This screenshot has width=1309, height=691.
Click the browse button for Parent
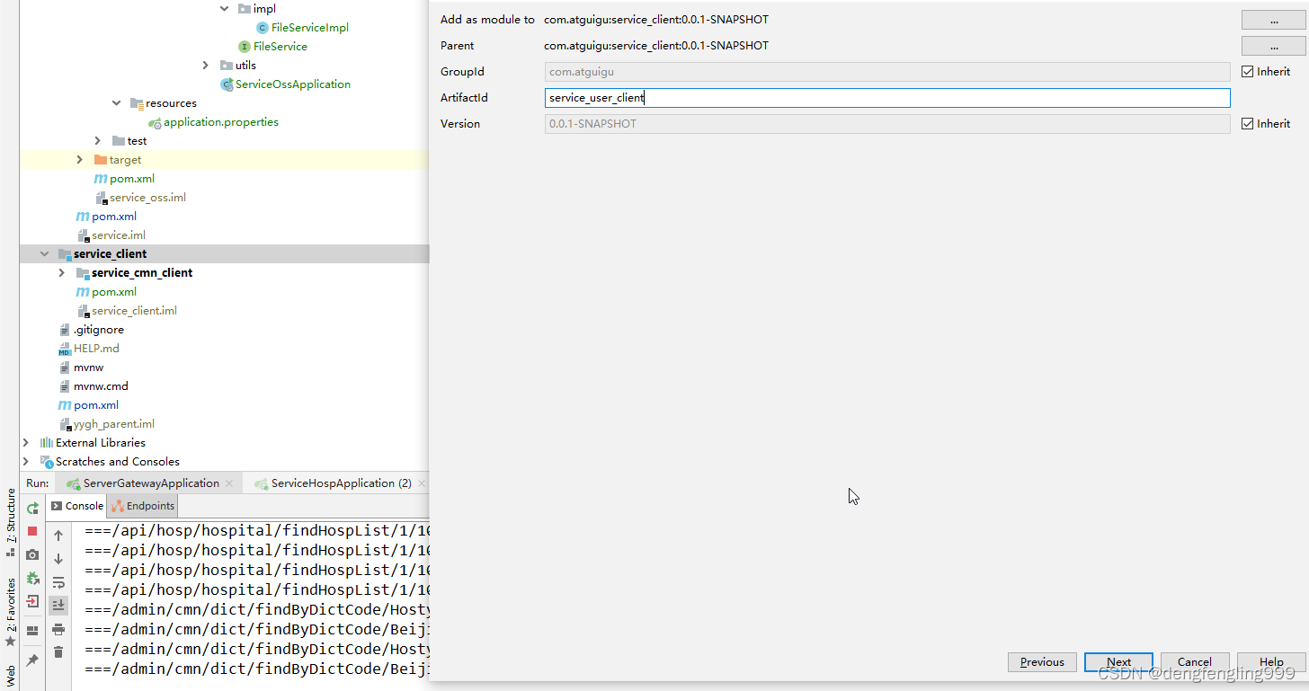pos(1274,46)
